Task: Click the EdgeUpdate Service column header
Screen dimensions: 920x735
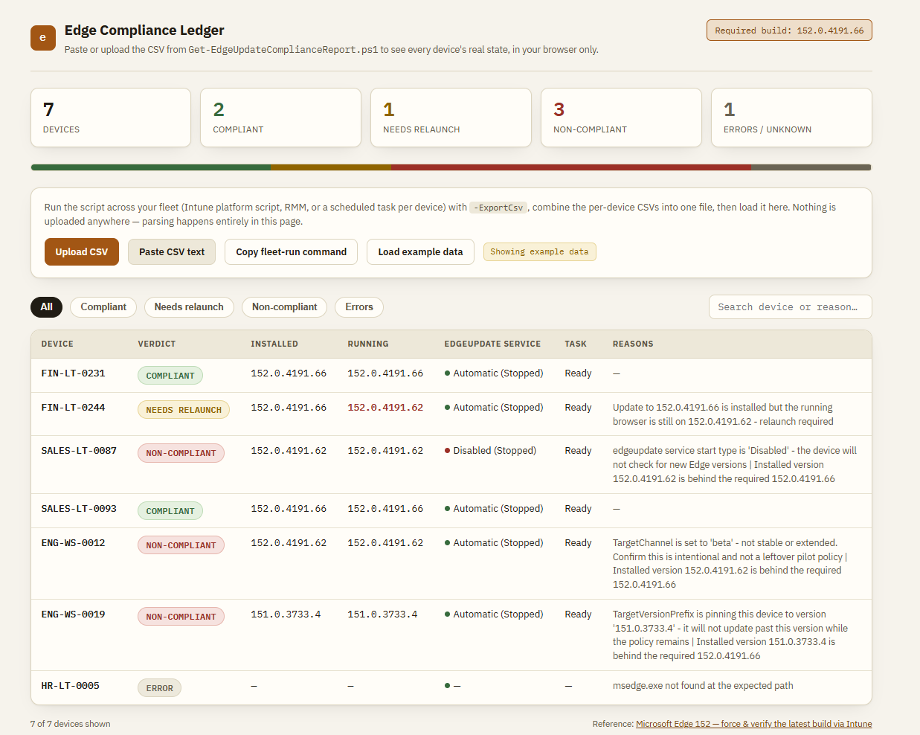Action: [x=492, y=344]
